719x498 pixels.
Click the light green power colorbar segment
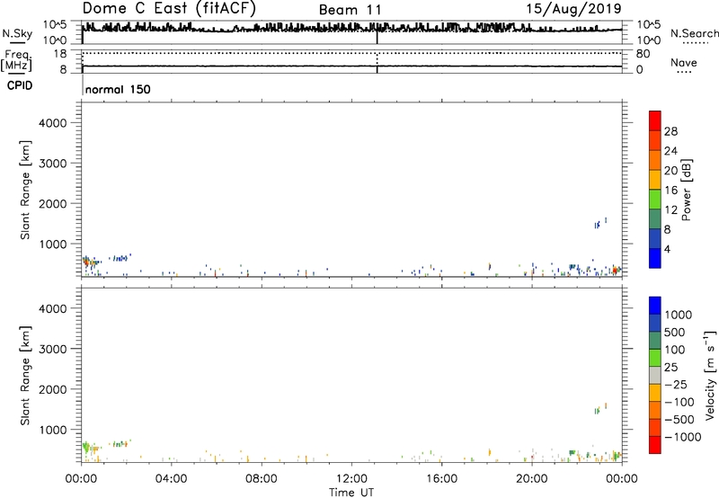pos(655,199)
